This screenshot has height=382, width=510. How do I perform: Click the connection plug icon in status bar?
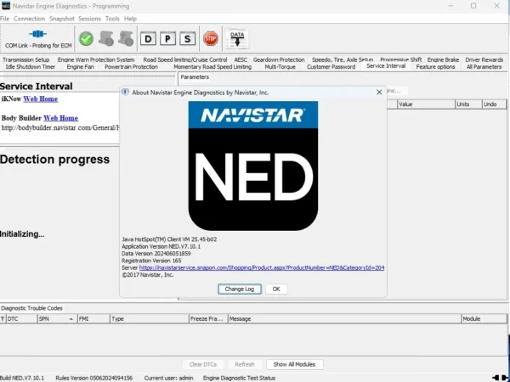[501, 378]
